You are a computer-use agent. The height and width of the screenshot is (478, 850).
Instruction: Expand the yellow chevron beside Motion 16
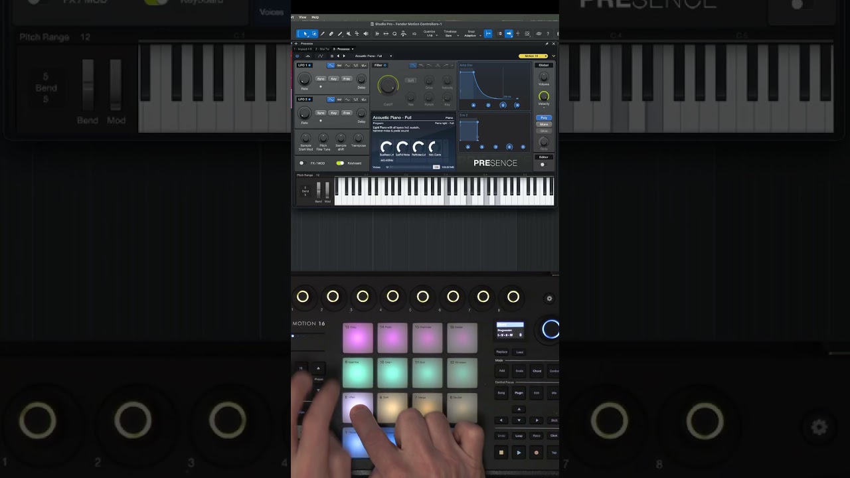coord(553,56)
